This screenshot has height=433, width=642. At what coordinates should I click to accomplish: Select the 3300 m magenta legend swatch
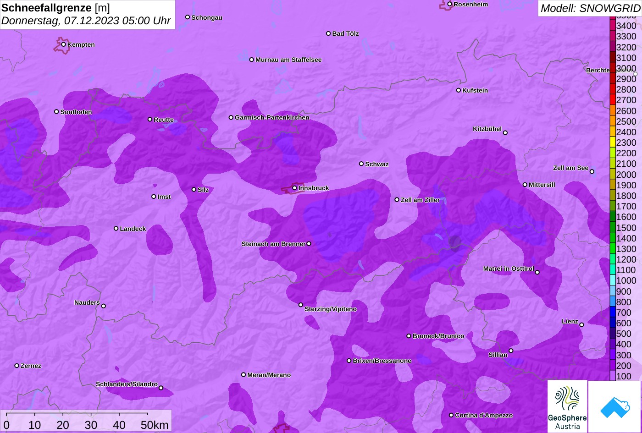pyautogui.click(x=613, y=36)
